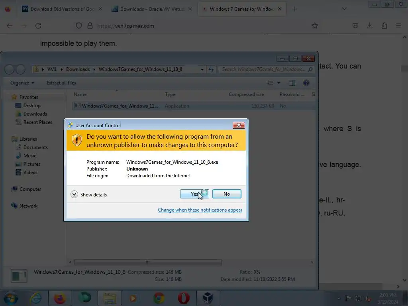
Task: Open Downloads in Explorer sidebar
Action: click(35, 114)
